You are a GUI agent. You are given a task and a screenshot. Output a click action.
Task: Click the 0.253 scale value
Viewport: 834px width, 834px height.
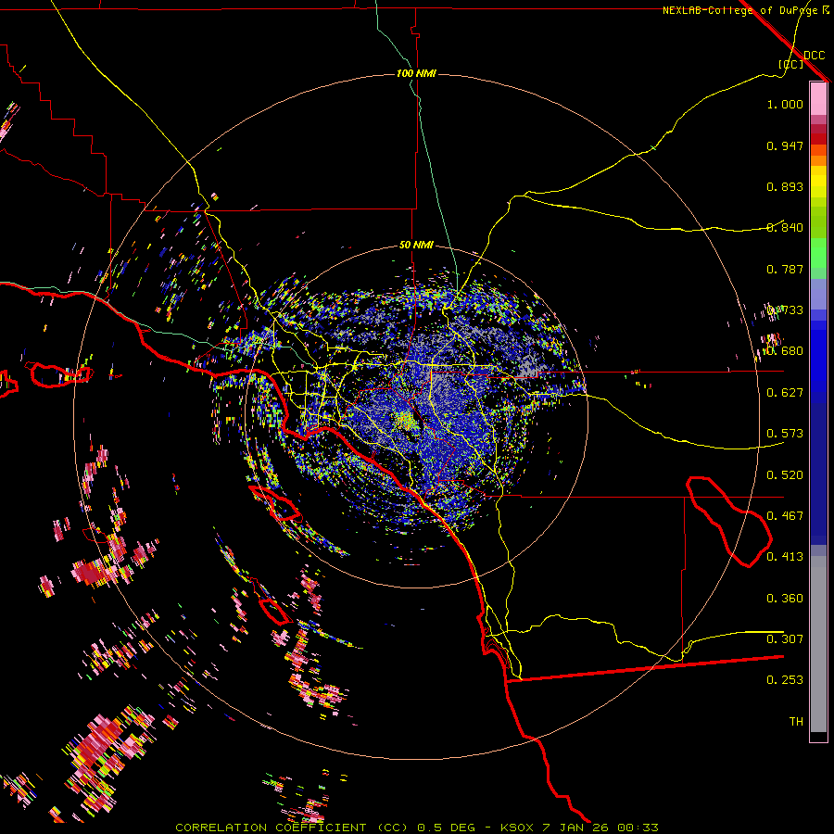coord(785,680)
